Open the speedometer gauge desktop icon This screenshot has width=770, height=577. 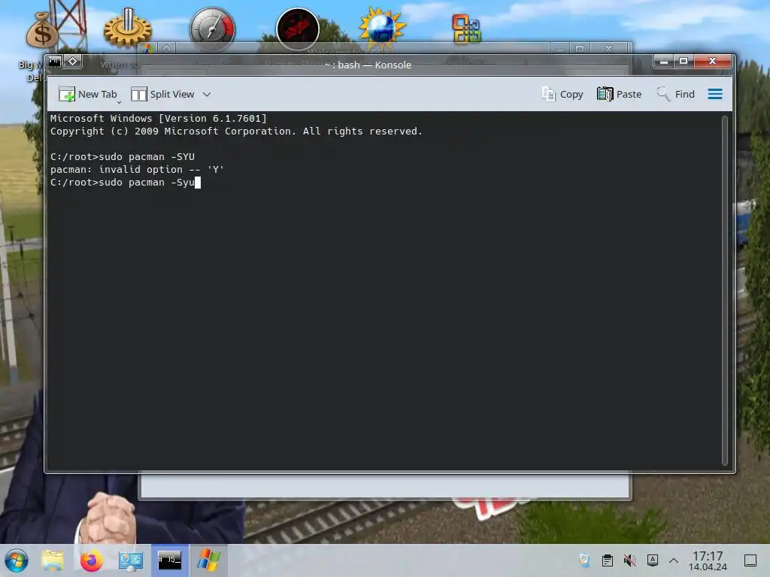tap(213, 29)
